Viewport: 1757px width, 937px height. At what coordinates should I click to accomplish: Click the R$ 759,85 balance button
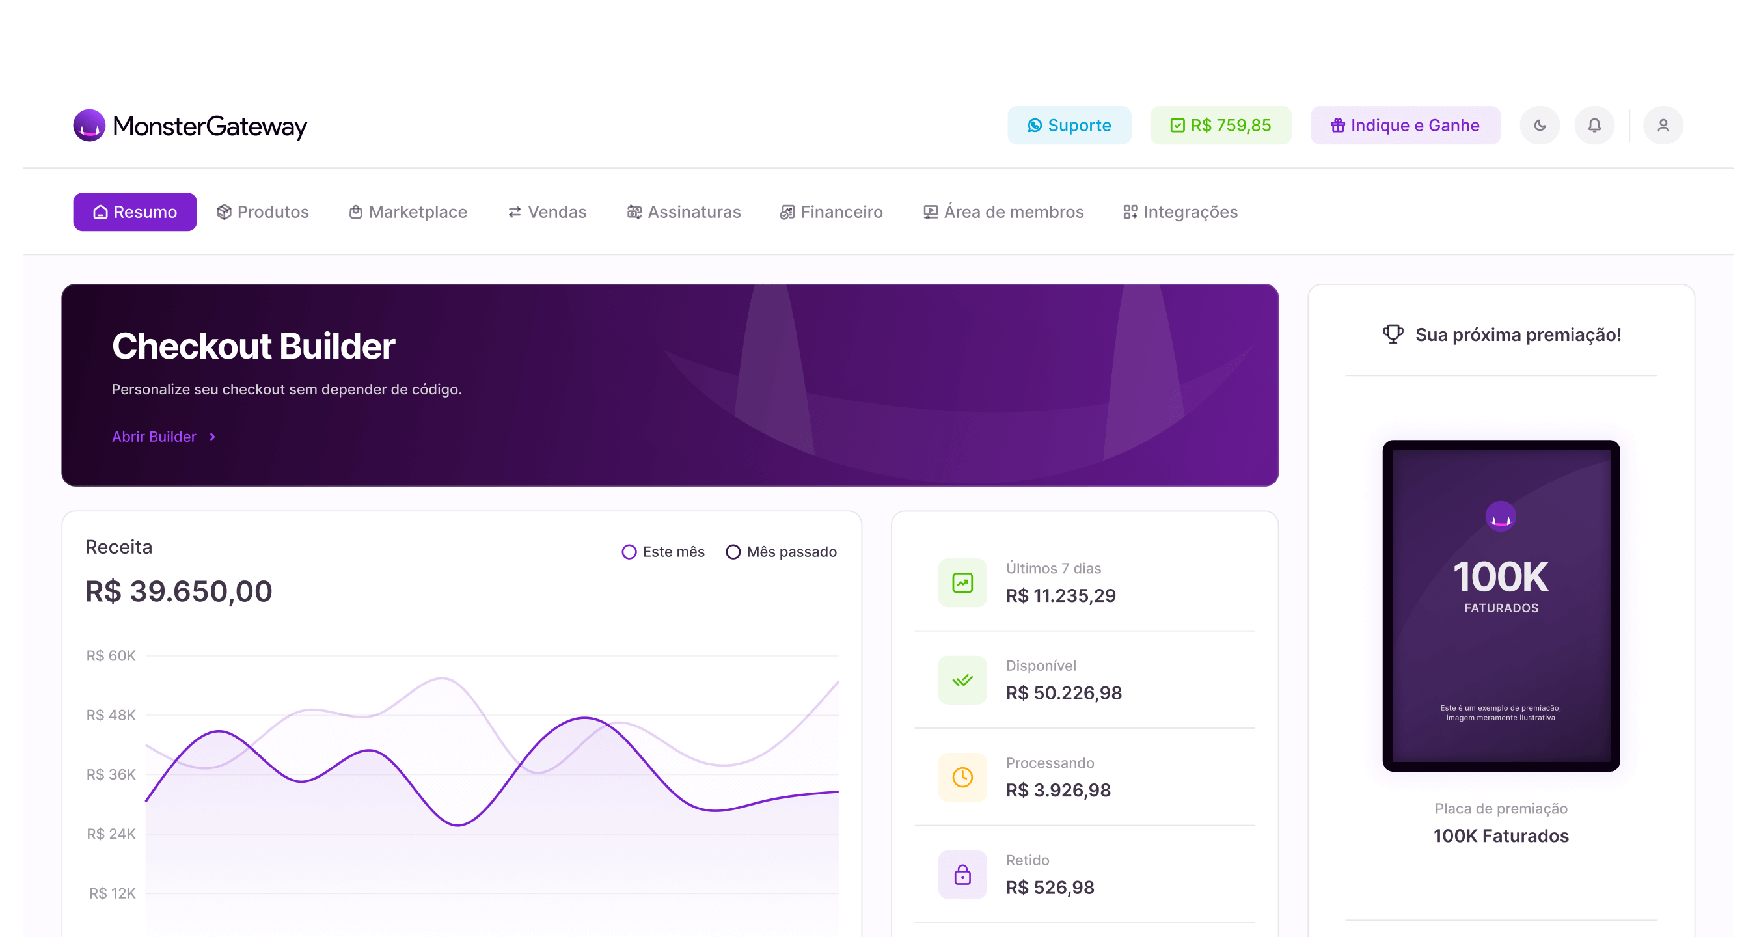pyautogui.click(x=1220, y=126)
